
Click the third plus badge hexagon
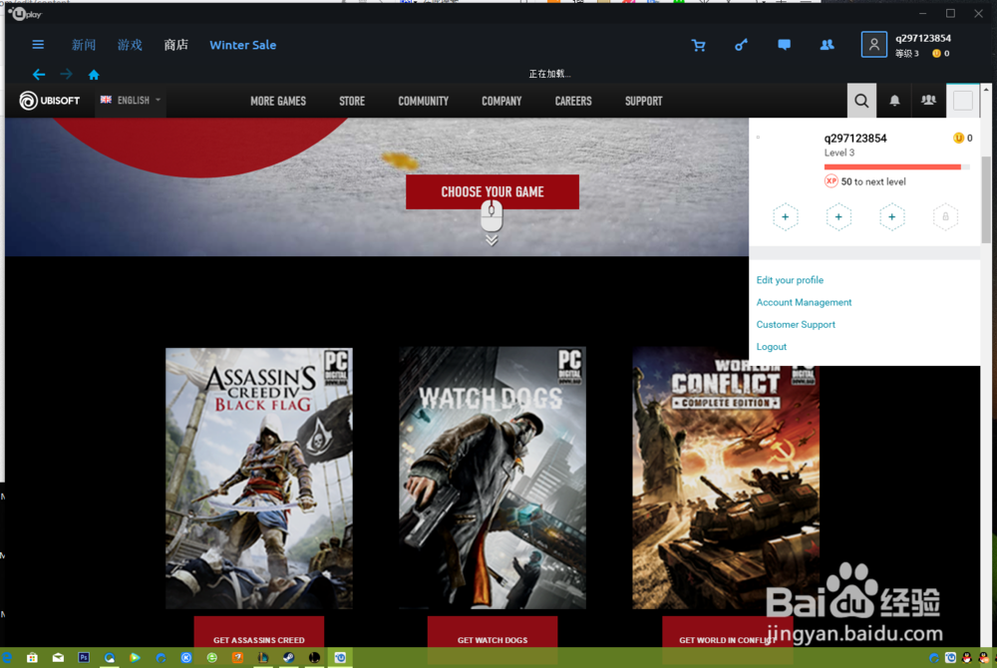click(x=892, y=217)
